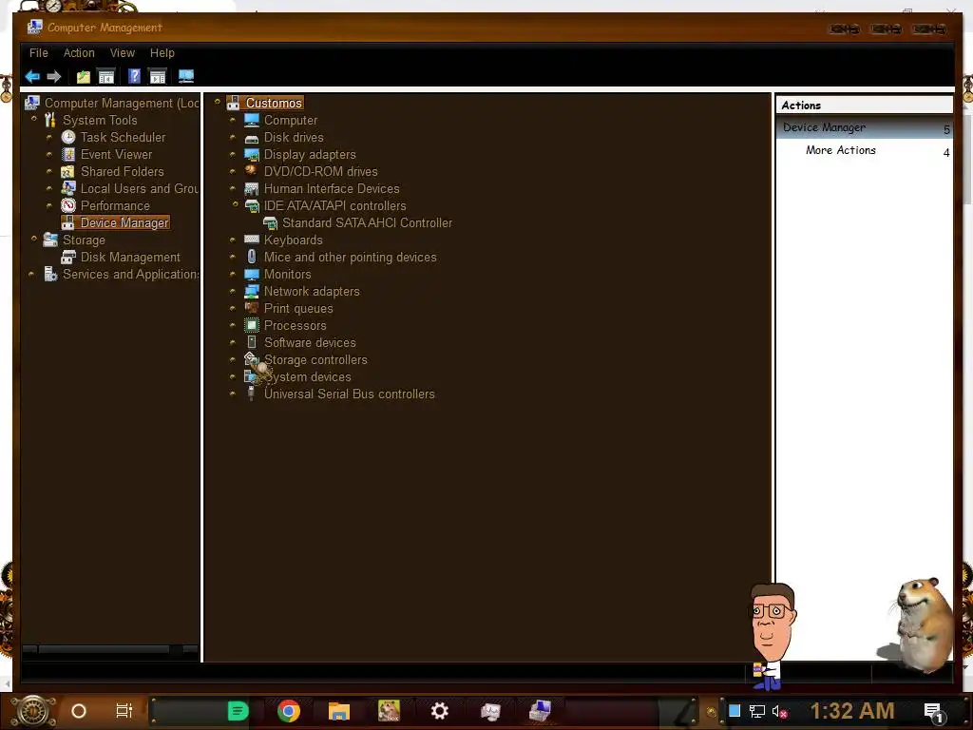Click the Performance icon in tree

[68, 205]
